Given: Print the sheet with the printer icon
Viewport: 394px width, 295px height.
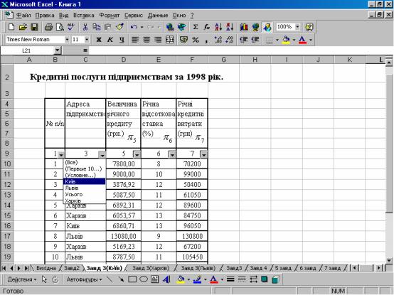Looking at the screenshot, I should [x=48, y=27].
